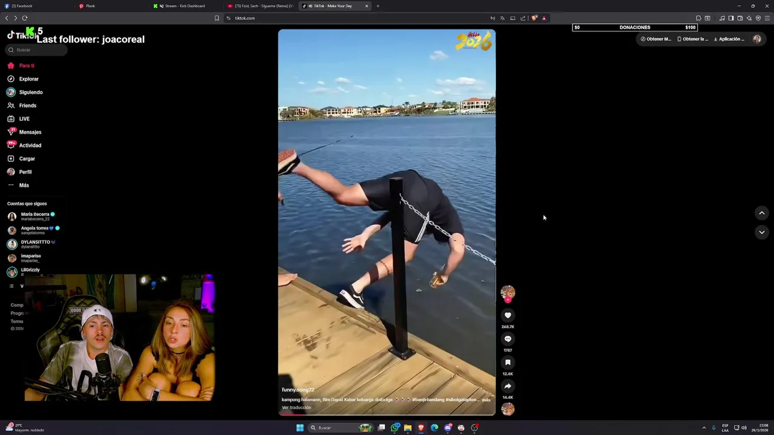
Task: Click the Obtener M... button
Action: tap(656, 39)
